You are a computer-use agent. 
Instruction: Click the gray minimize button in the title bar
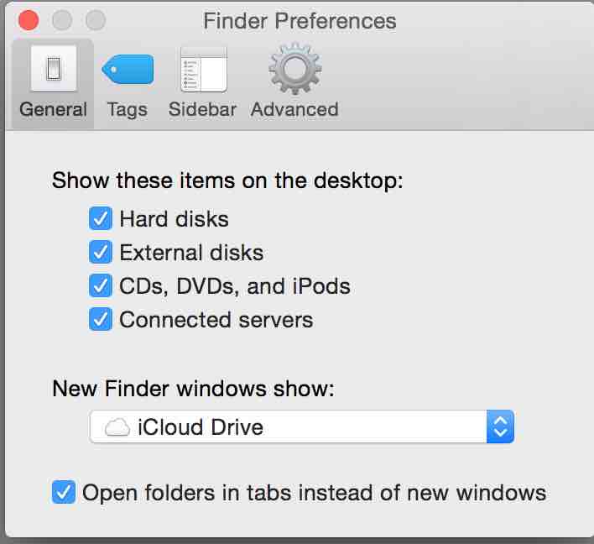click(62, 20)
